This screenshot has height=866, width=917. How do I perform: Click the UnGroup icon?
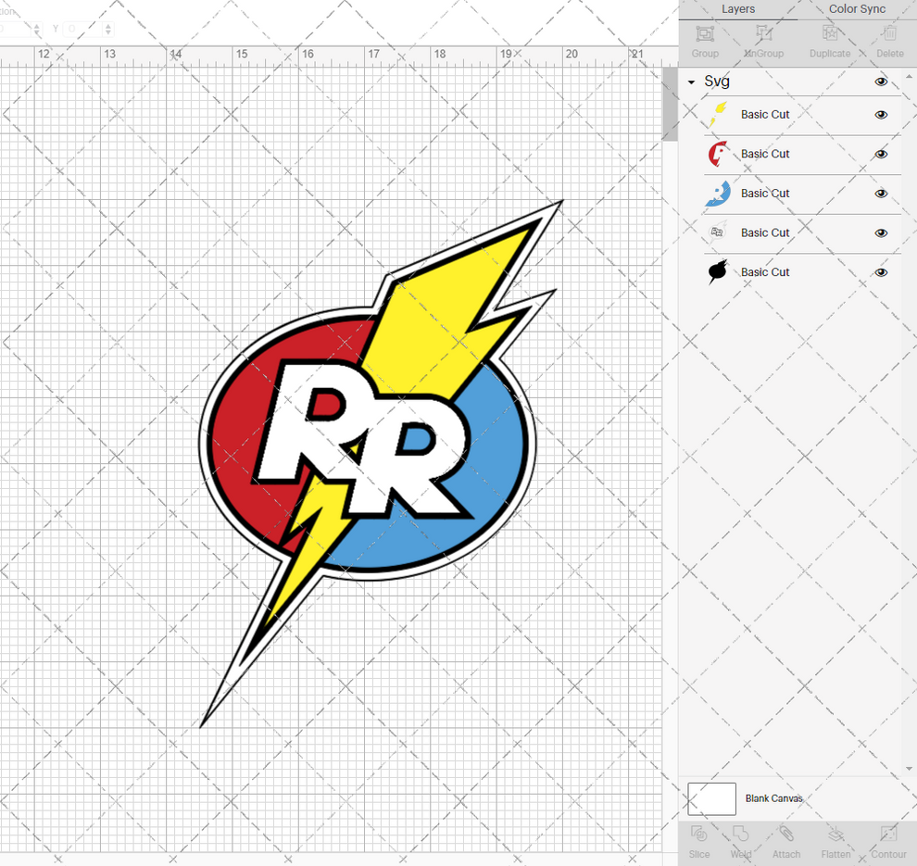[x=763, y=40]
